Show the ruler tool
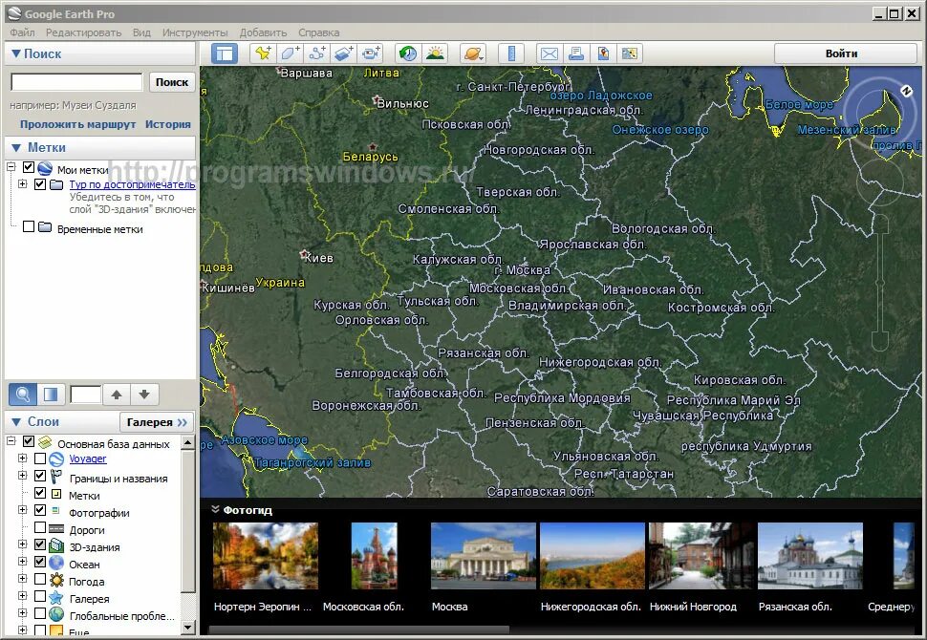The width and height of the screenshot is (927, 640). pos(511,53)
